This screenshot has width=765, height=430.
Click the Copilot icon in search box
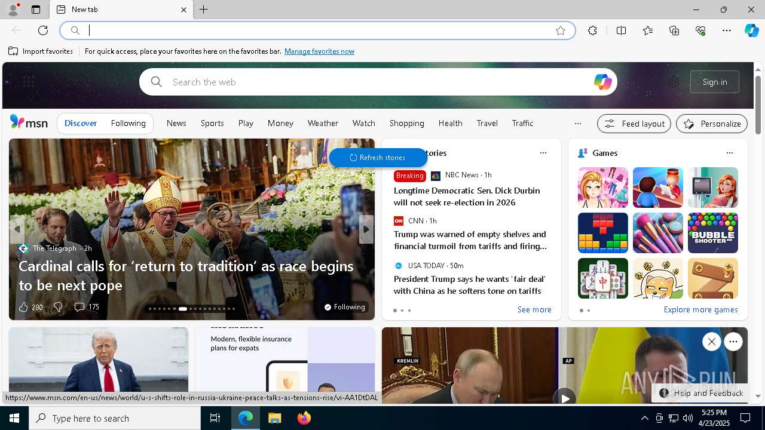tap(602, 82)
